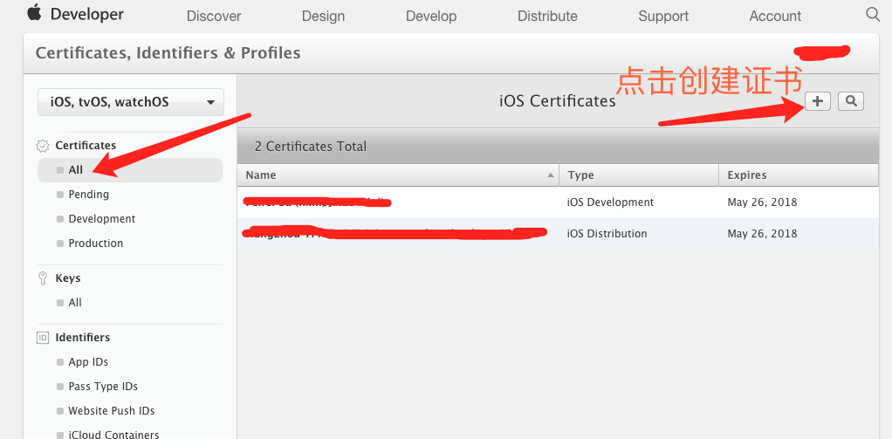Click the Certificates section heading
This screenshot has width=892, height=439.
click(x=86, y=146)
